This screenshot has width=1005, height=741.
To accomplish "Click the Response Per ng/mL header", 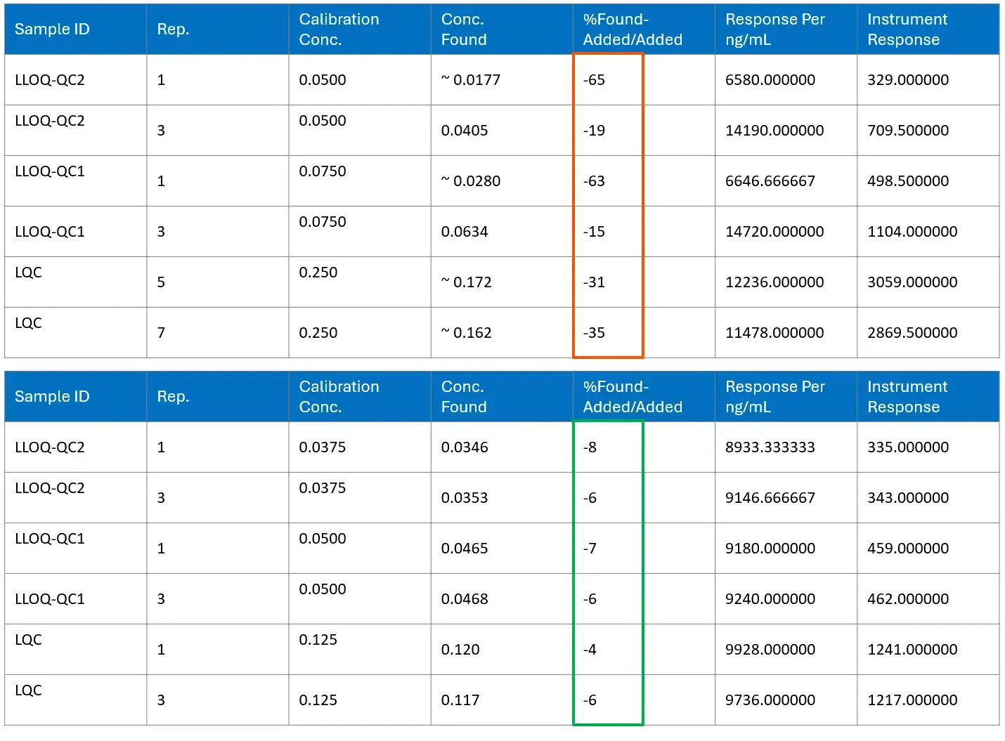I will point(774,29).
